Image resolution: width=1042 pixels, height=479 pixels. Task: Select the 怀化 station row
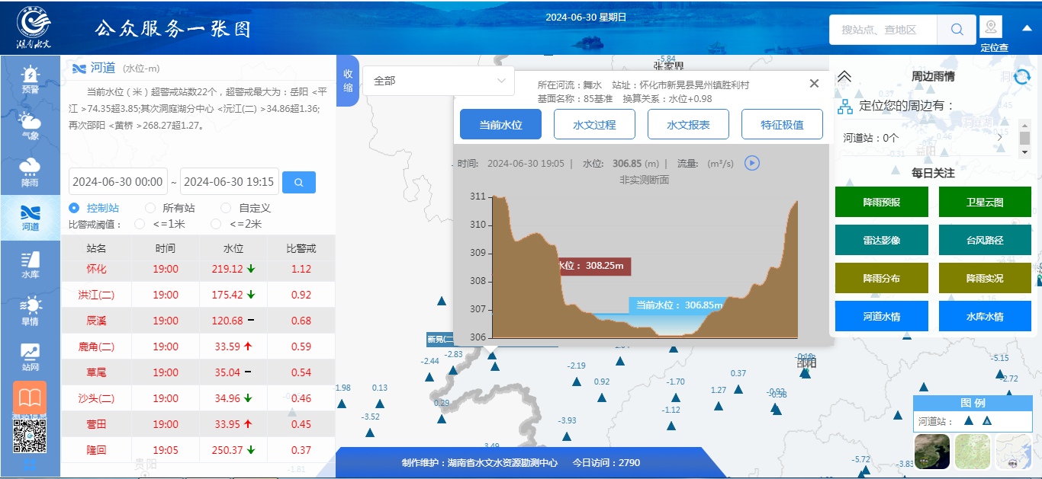click(x=198, y=269)
